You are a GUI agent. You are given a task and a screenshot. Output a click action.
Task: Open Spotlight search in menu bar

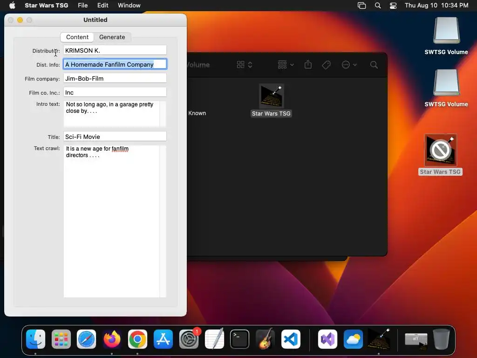[377, 5]
